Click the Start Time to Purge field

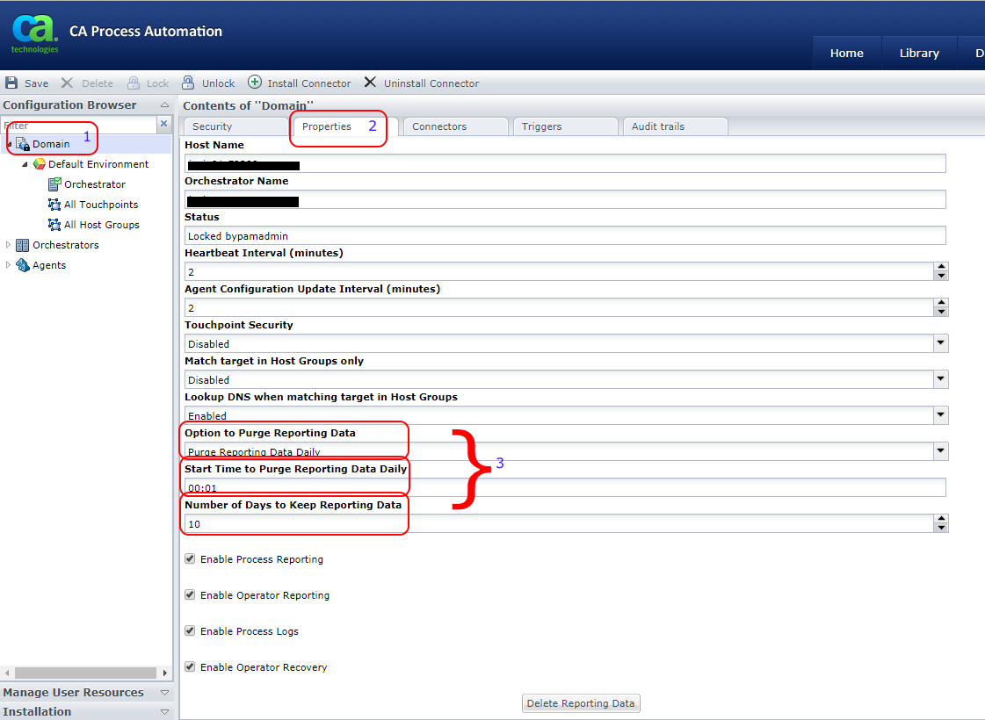pos(565,487)
